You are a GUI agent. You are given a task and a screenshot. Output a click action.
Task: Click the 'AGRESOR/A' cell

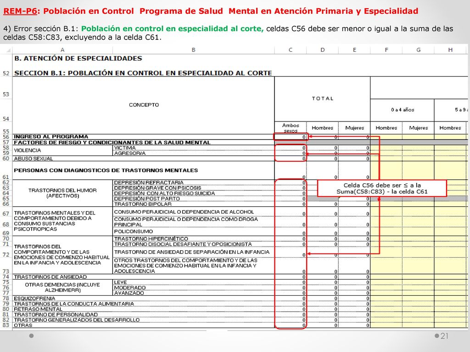click(x=194, y=153)
